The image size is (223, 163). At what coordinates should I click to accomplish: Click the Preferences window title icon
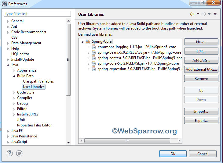4,4
